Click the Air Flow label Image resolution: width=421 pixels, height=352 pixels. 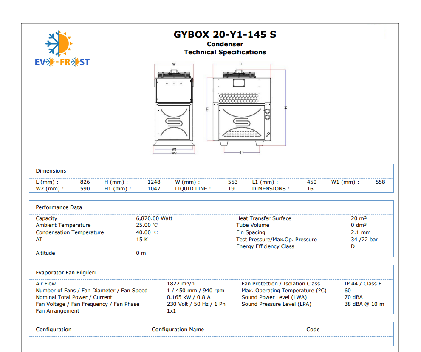pos(46,284)
